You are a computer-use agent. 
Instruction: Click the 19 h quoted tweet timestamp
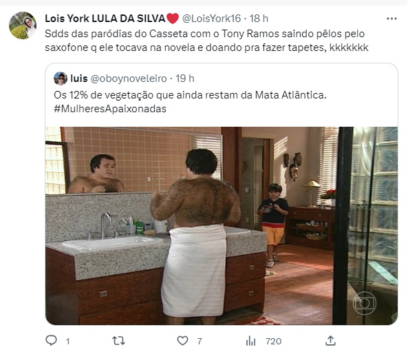185,79
